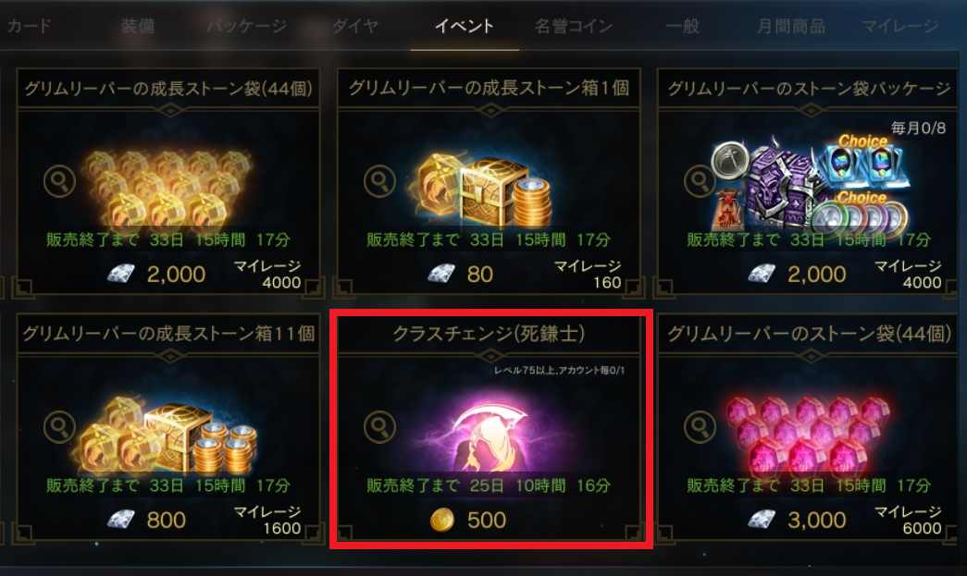Buy red stone bag for 3,000 diamonds

[x=797, y=520]
